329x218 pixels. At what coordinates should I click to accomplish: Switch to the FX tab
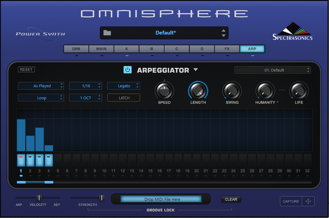tap(227, 49)
